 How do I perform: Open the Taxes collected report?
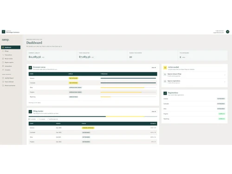click(x=9, y=82)
